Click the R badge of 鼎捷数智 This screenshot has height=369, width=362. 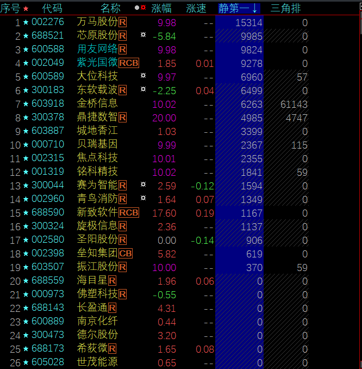[x=122, y=118]
